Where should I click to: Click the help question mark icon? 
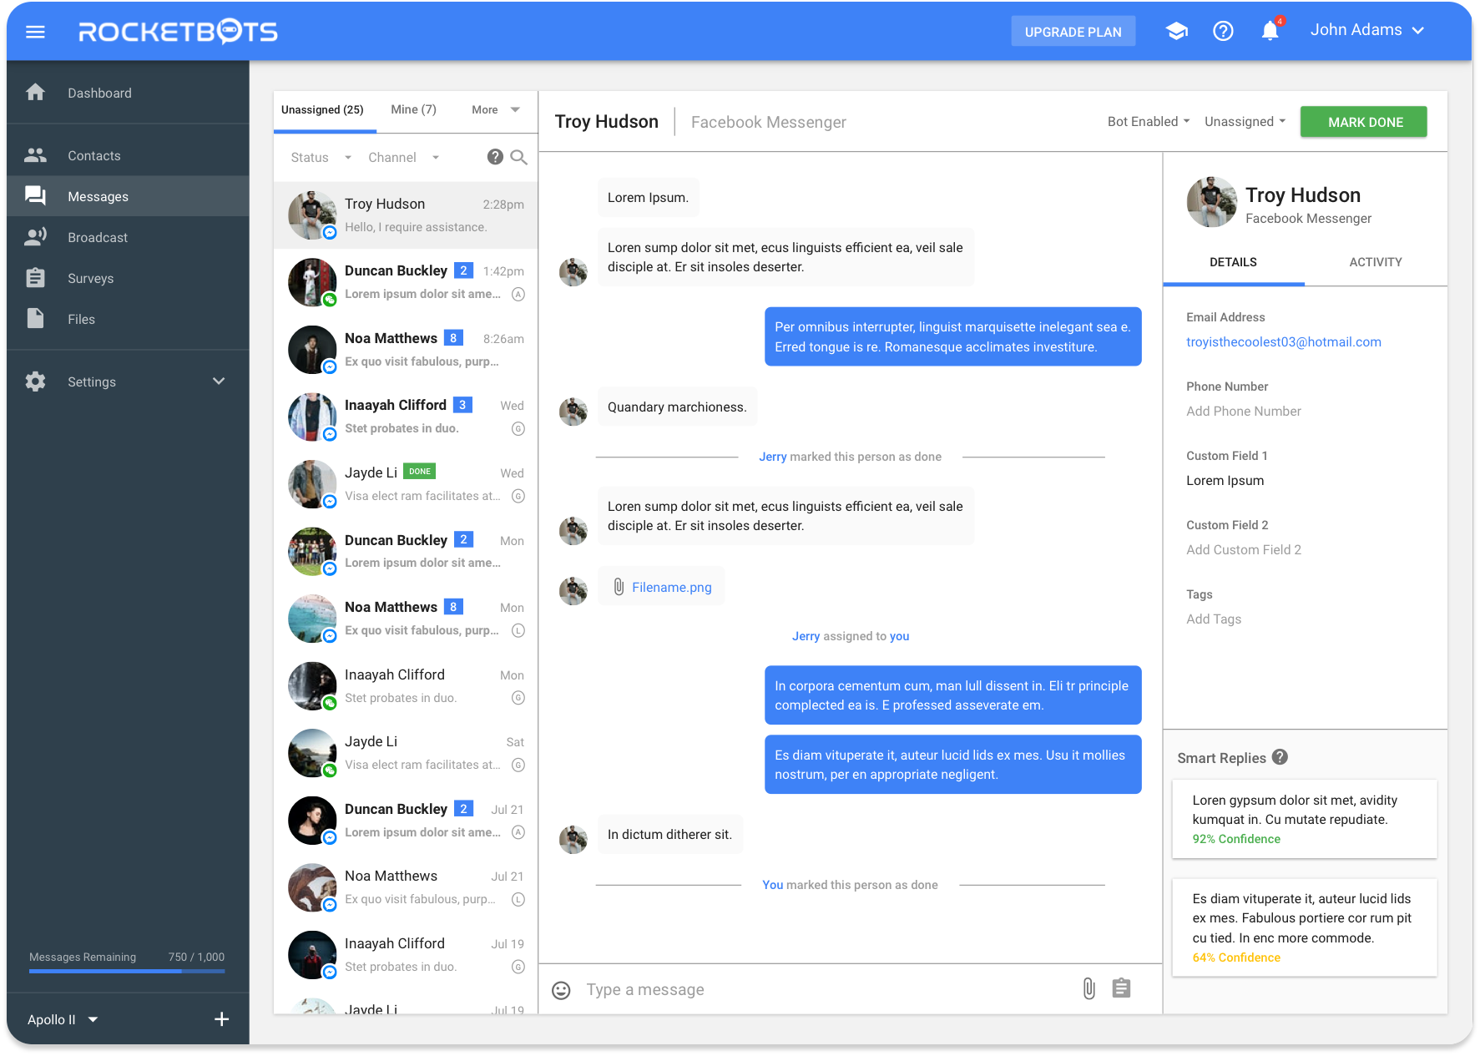[1223, 31]
